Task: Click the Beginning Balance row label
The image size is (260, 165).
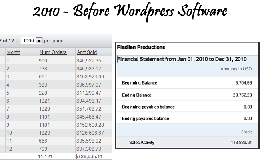Action: point(139,83)
